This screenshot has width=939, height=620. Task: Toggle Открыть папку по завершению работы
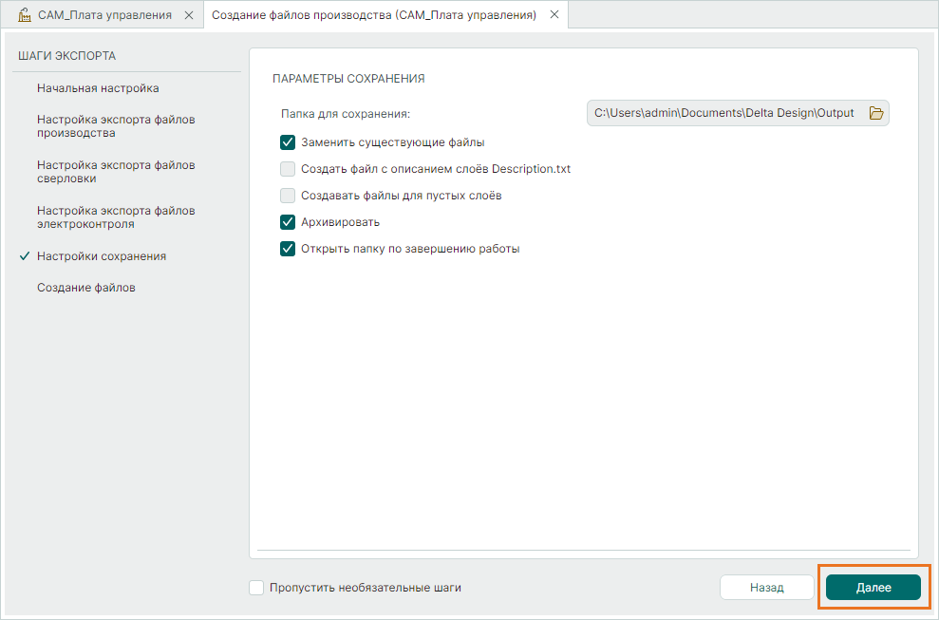tap(288, 249)
